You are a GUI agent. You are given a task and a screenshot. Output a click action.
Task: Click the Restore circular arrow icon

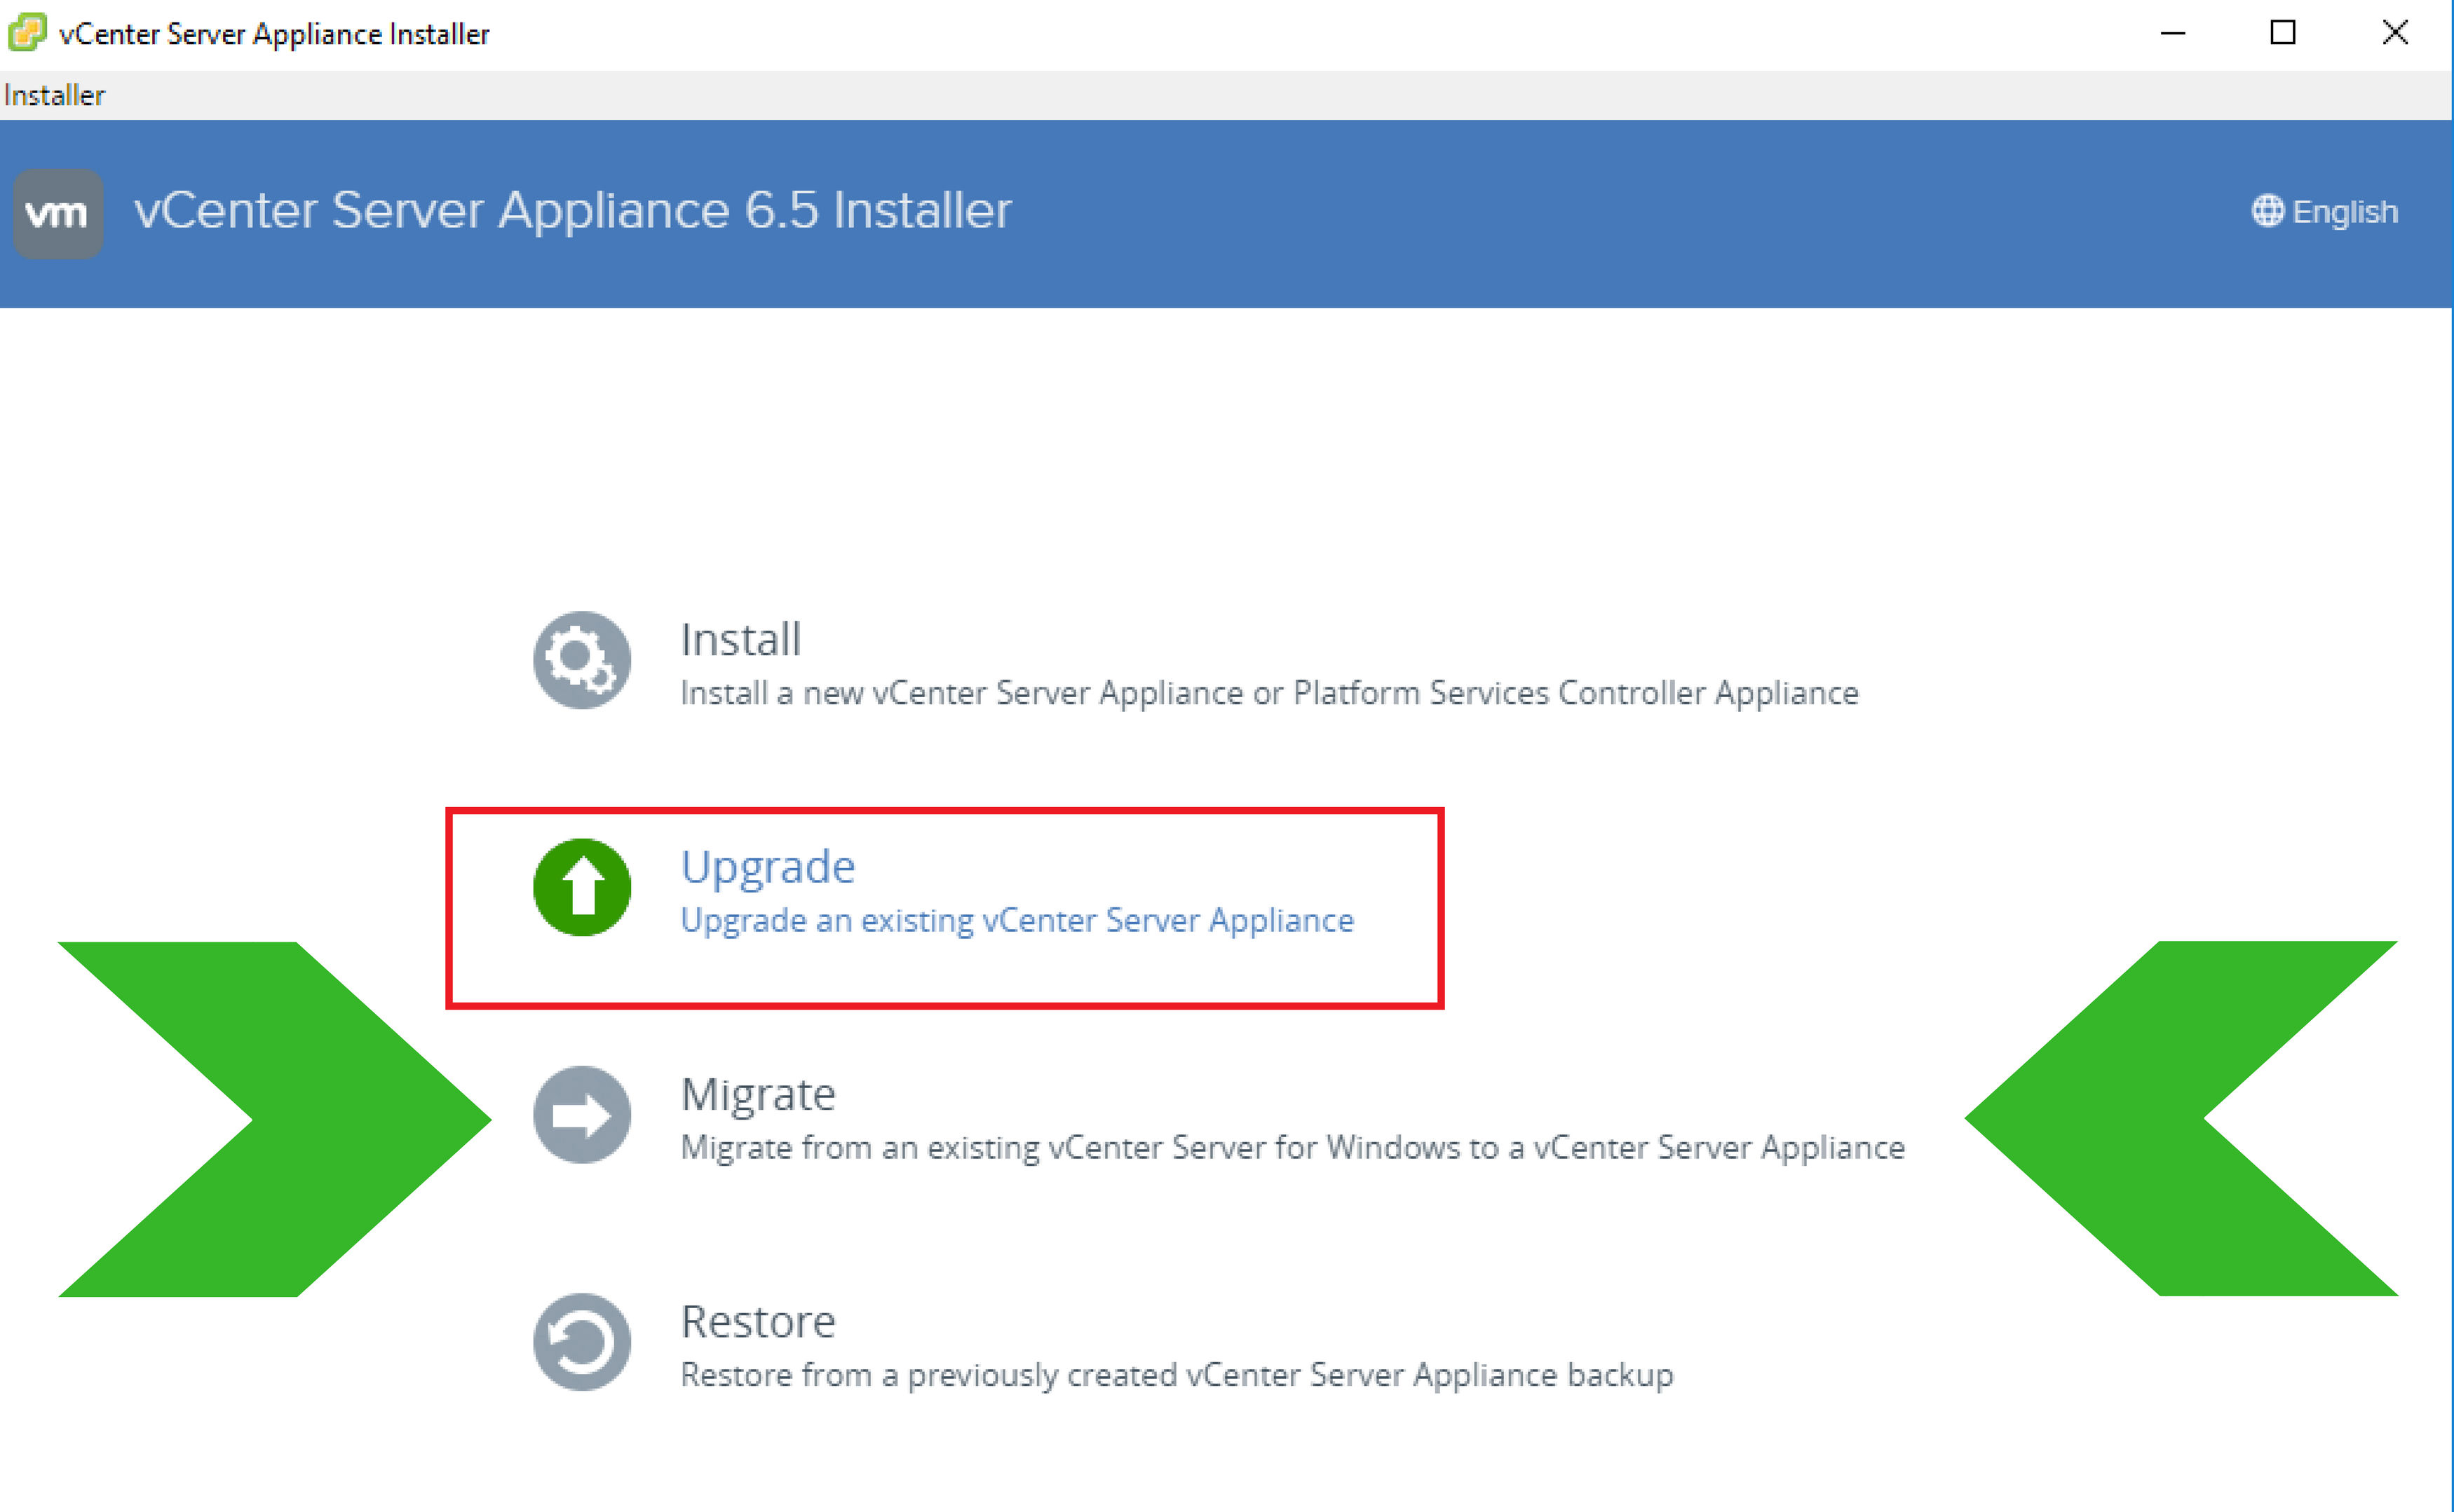pyautogui.click(x=581, y=1342)
